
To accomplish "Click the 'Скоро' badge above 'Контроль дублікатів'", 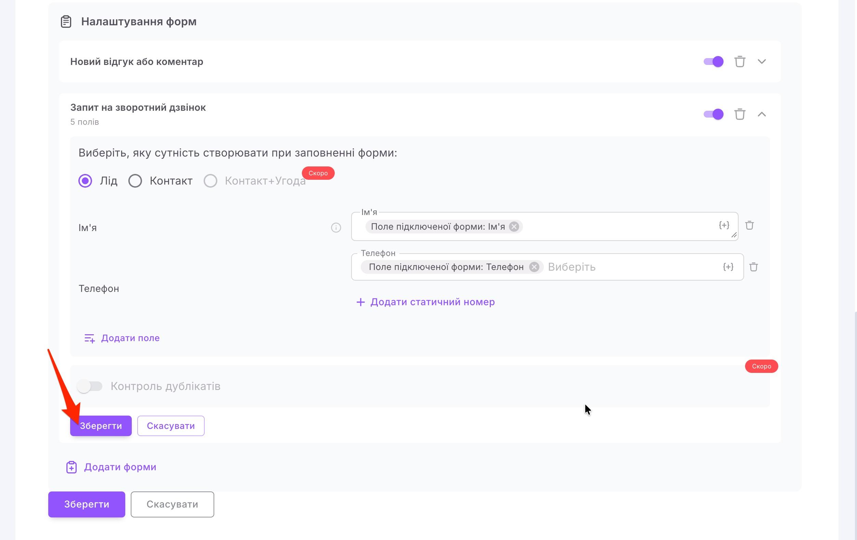I will (761, 366).
